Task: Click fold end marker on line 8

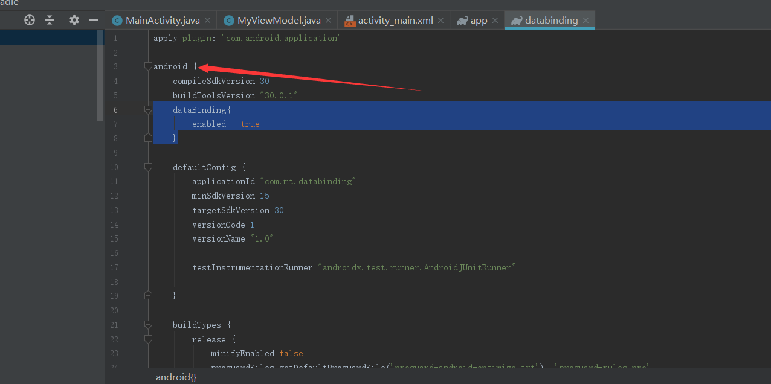Action: (x=148, y=138)
